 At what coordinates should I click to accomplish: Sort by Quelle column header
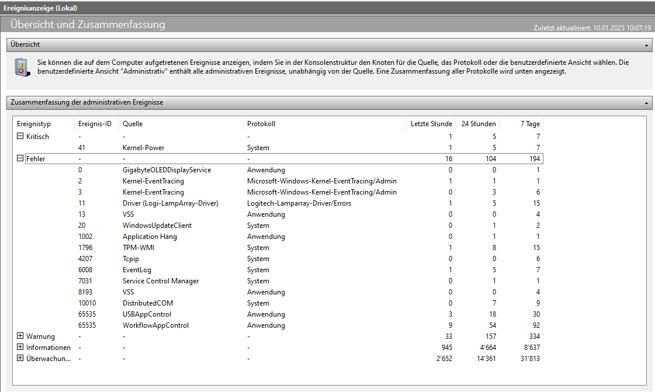click(x=181, y=124)
